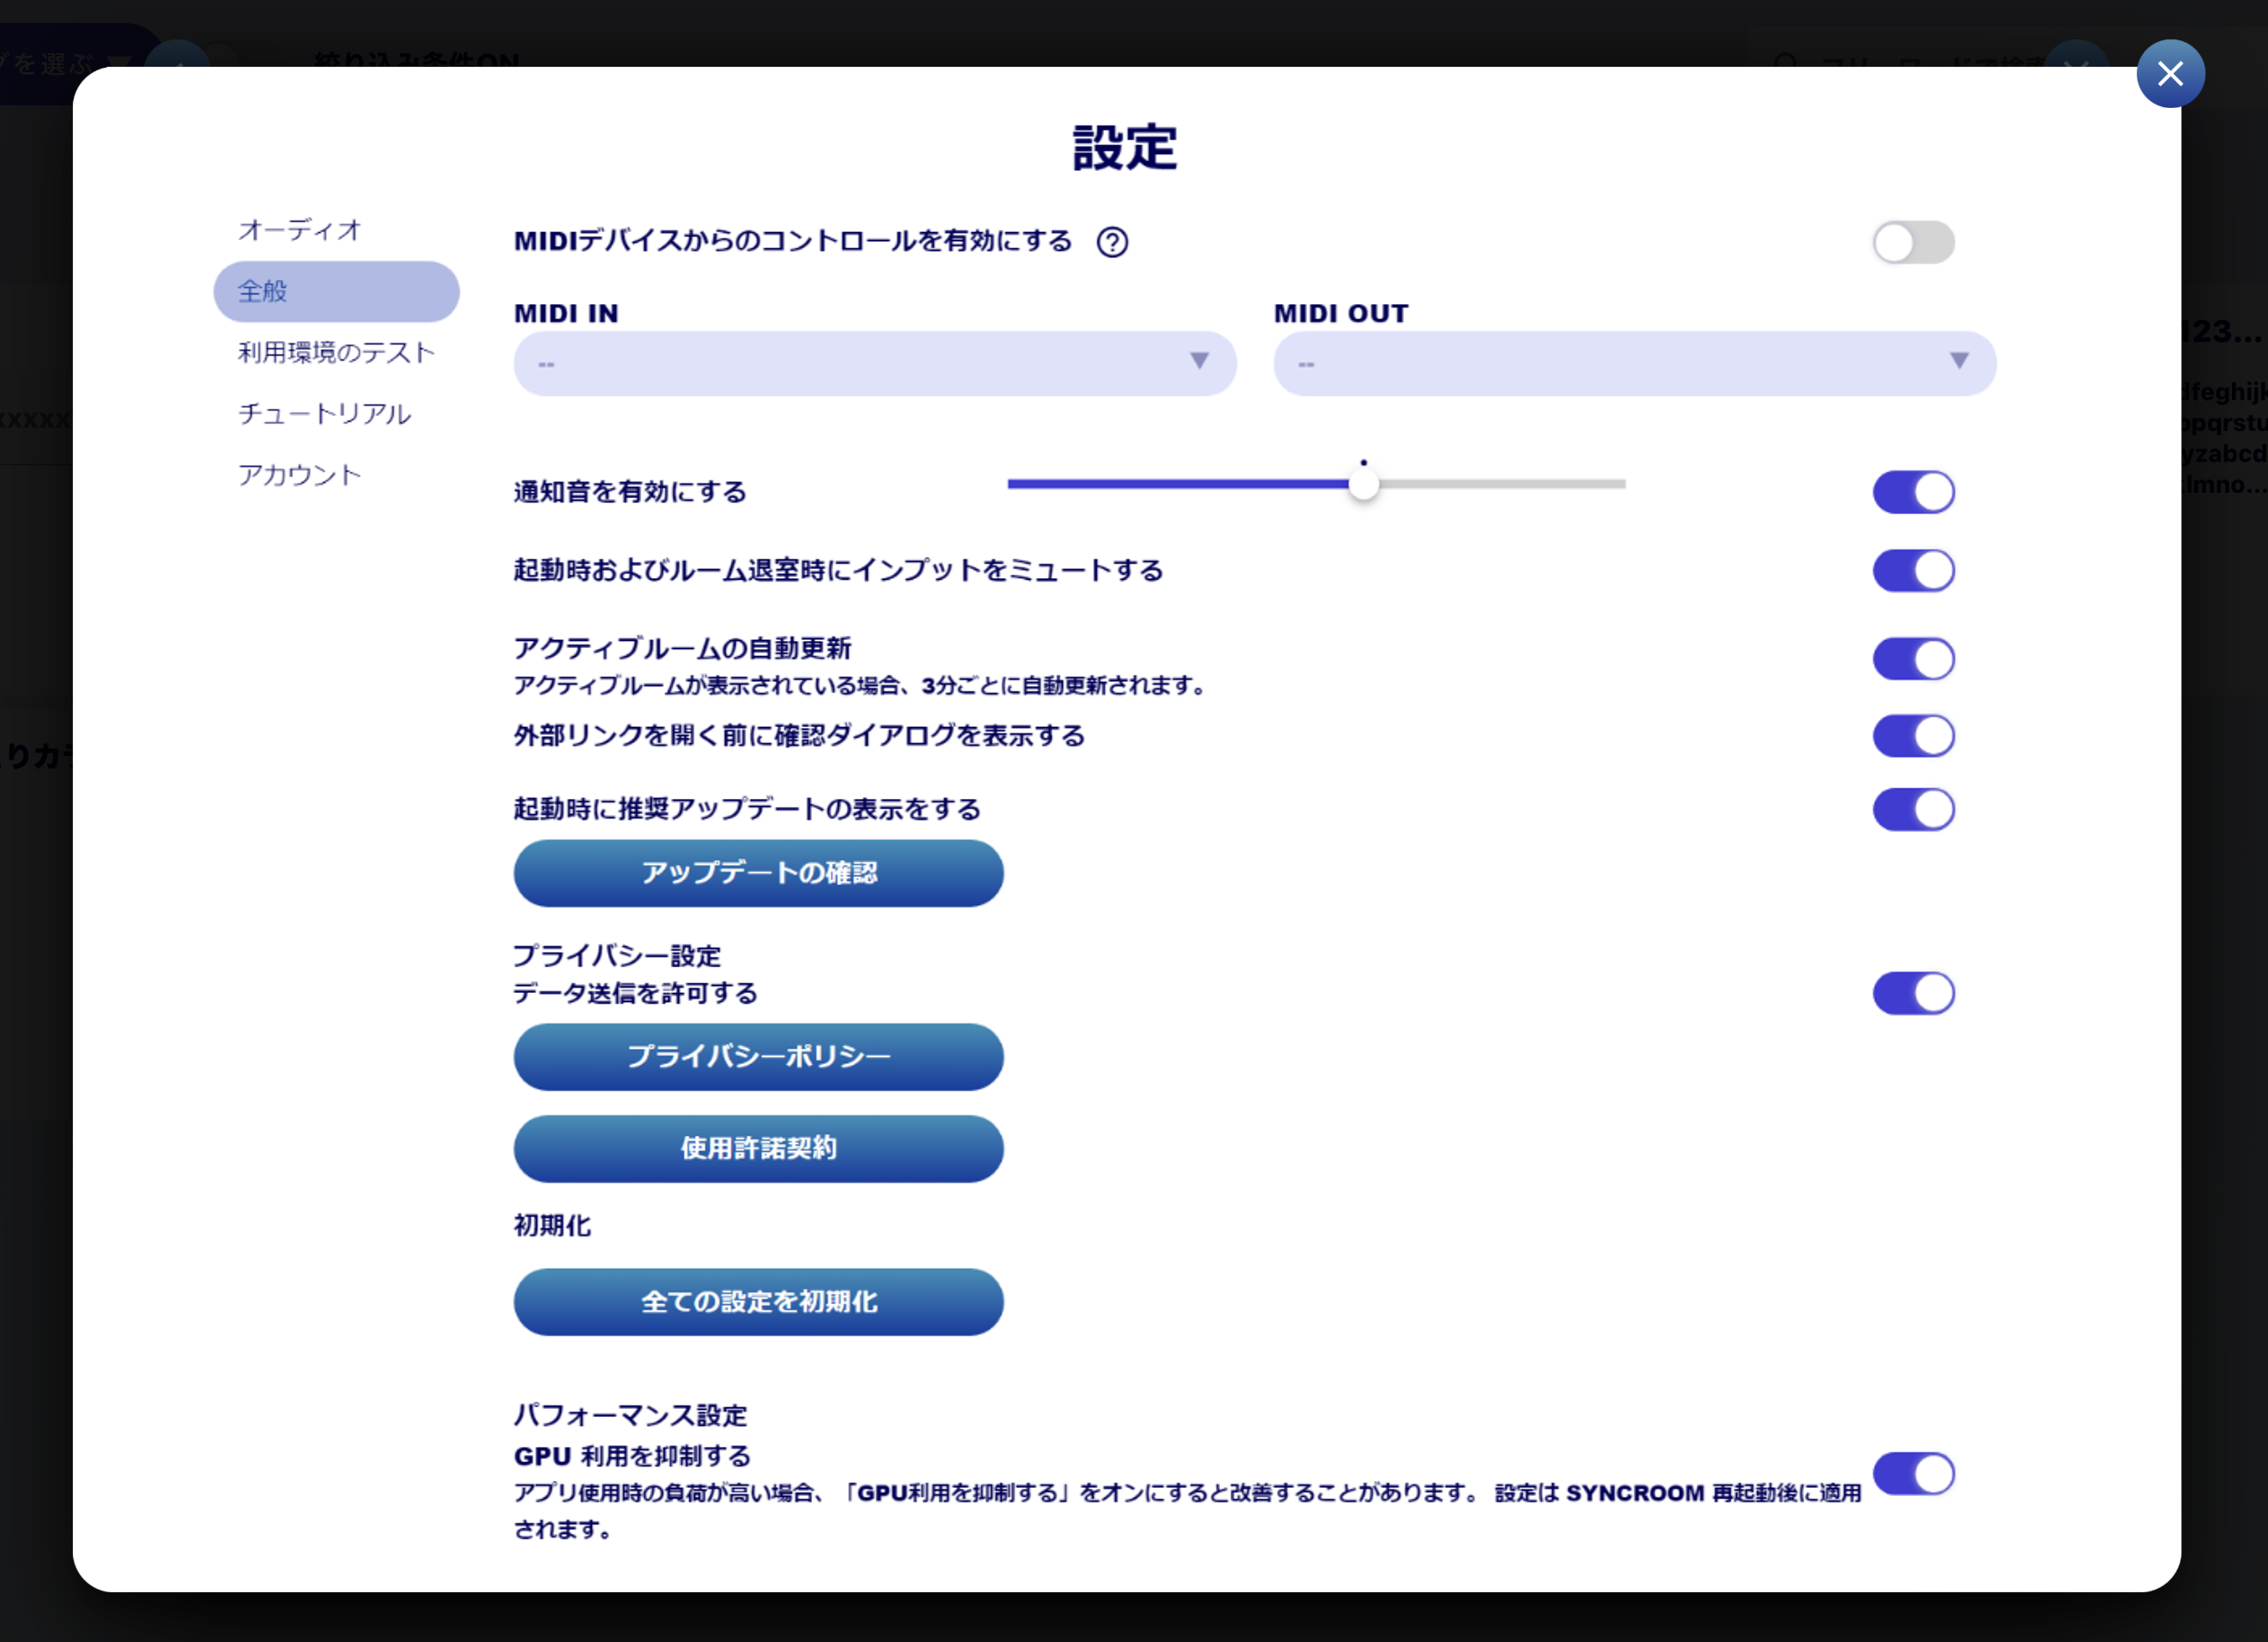This screenshot has height=1642, width=2268.
Task: Disable GPU usage suppression
Action: pyautogui.click(x=1913, y=1473)
